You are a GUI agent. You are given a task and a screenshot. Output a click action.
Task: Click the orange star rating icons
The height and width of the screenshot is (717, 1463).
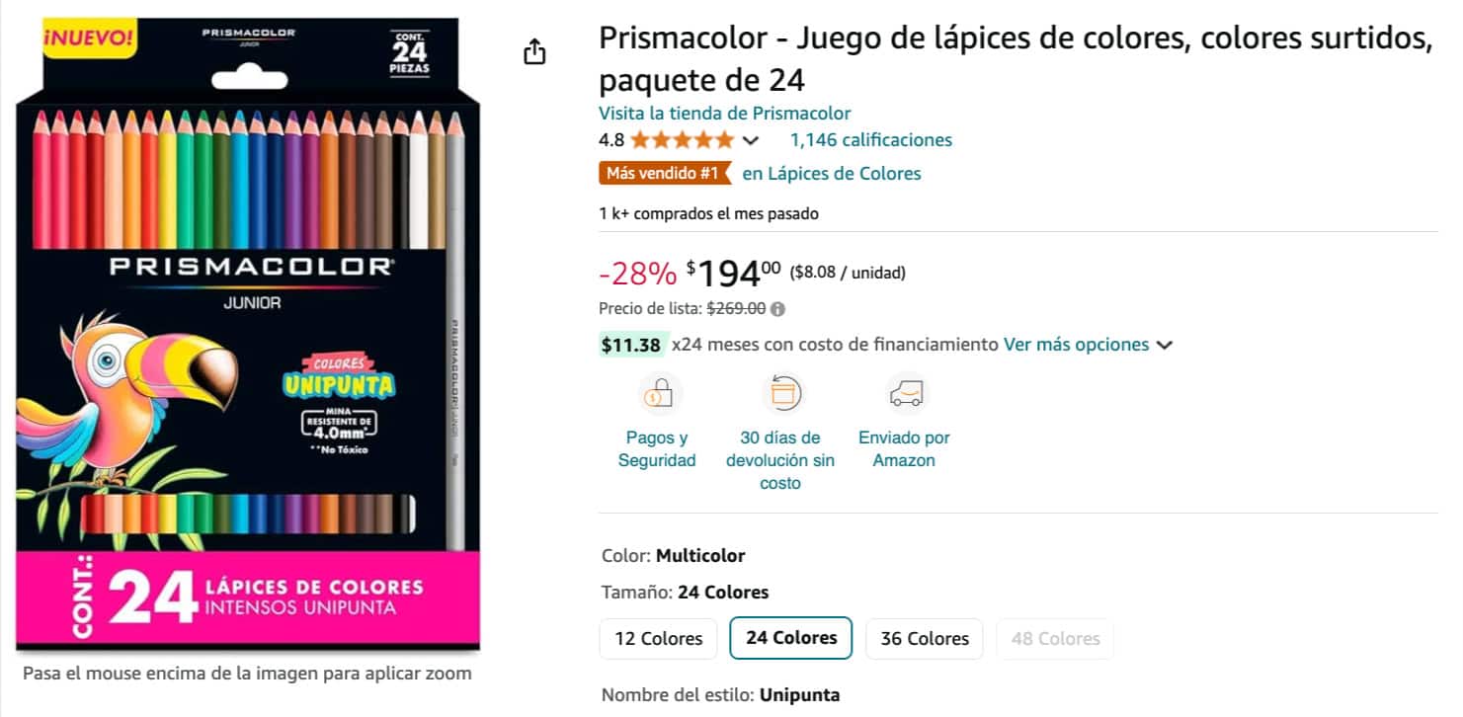coord(683,140)
